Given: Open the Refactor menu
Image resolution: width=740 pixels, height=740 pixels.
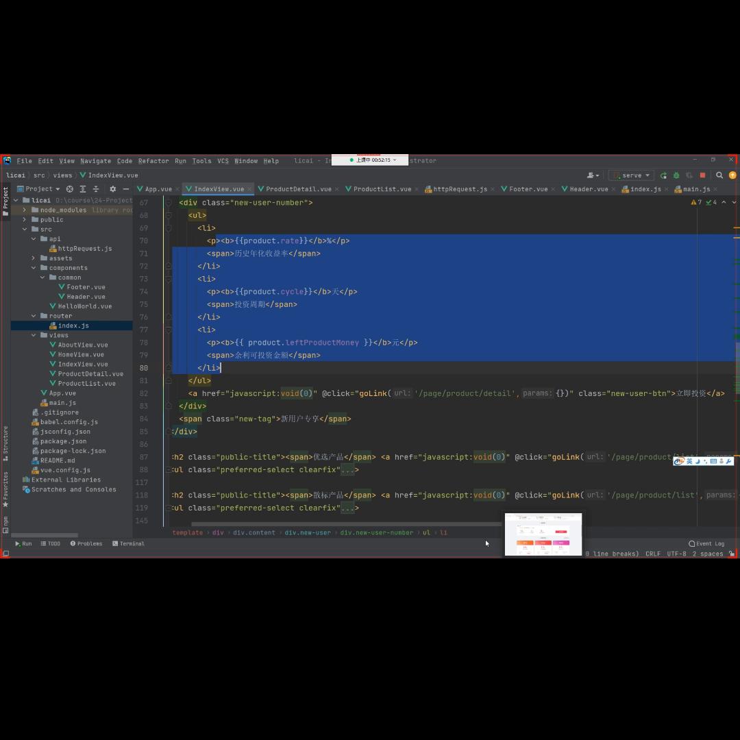Looking at the screenshot, I should [153, 161].
